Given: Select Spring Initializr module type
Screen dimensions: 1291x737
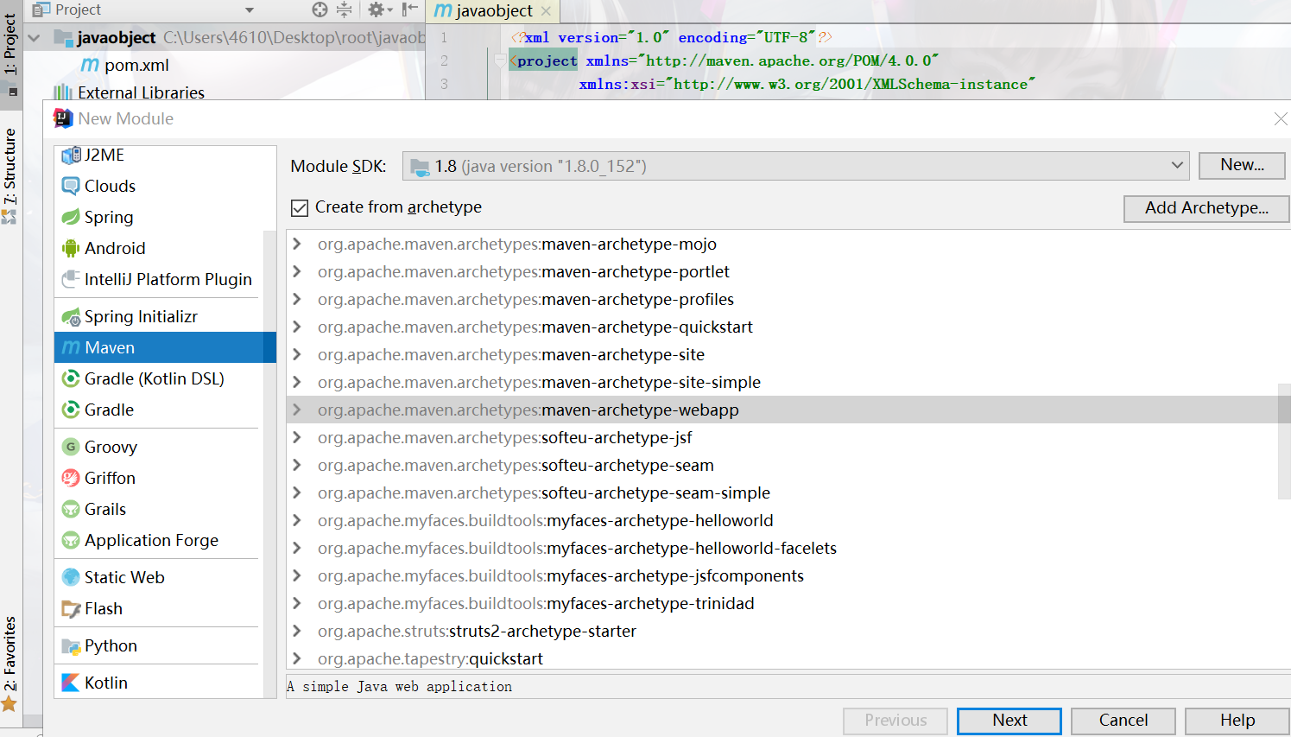Looking at the screenshot, I should click(159, 317).
